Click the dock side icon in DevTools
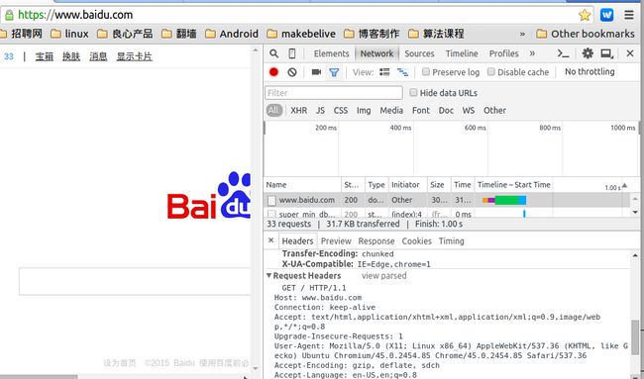Image resolution: width=644 pixels, height=379 pixels. coord(606,53)
